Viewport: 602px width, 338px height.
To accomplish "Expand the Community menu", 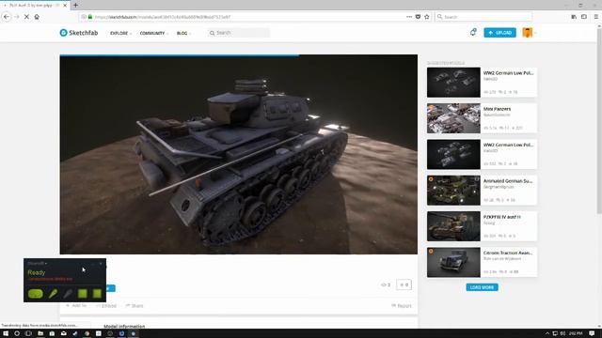I will (154, 34).
